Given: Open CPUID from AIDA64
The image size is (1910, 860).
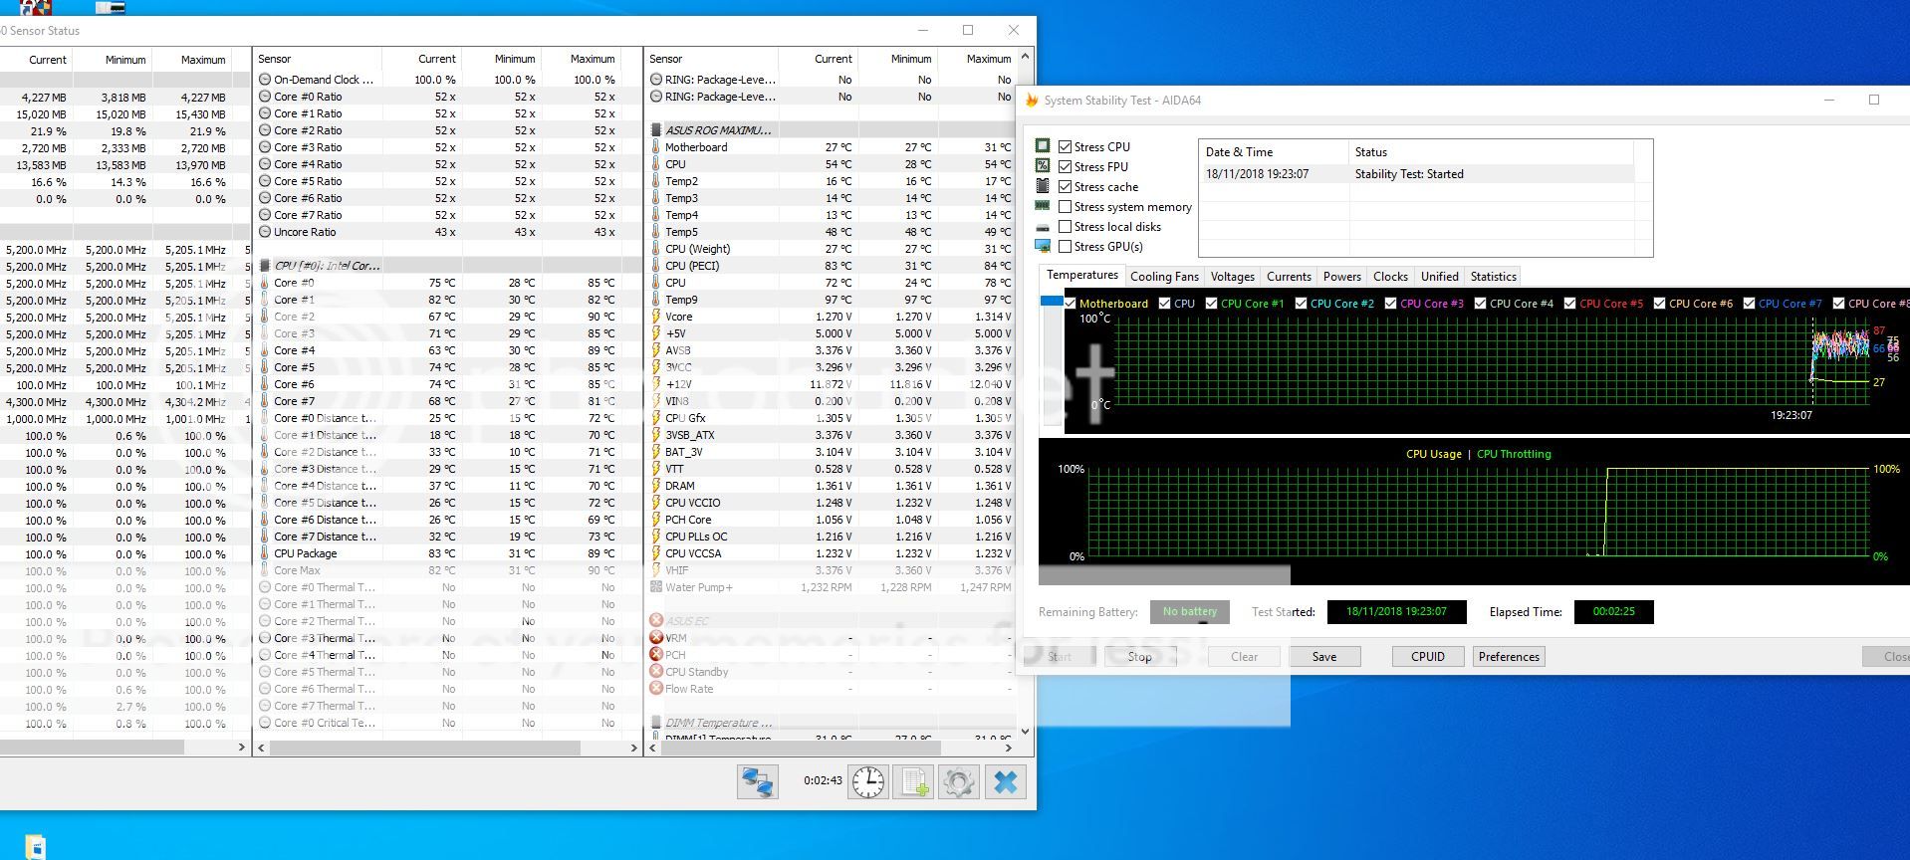Looking at the screenshot, I should point(1428,657).
